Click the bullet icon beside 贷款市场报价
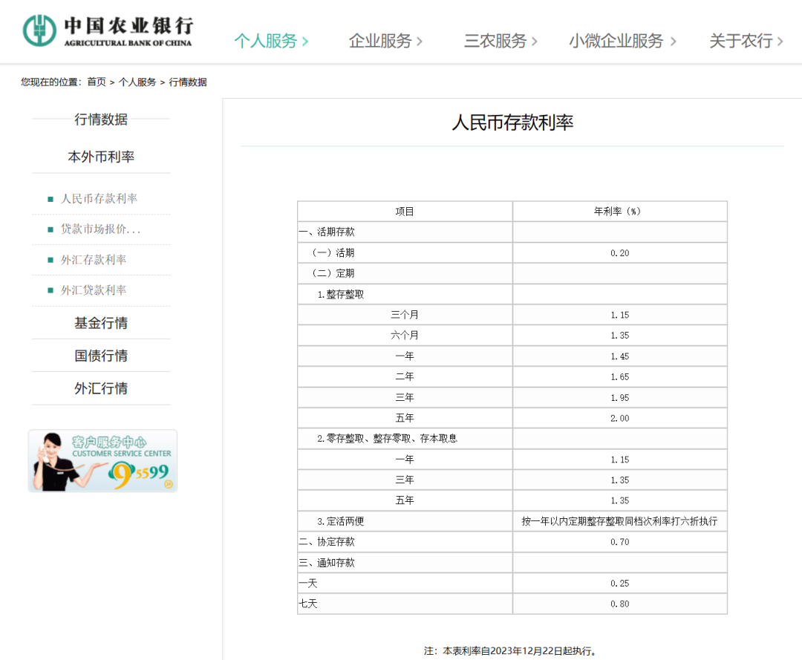The height and width of the screenshot is (660, 802). (49, 229)
